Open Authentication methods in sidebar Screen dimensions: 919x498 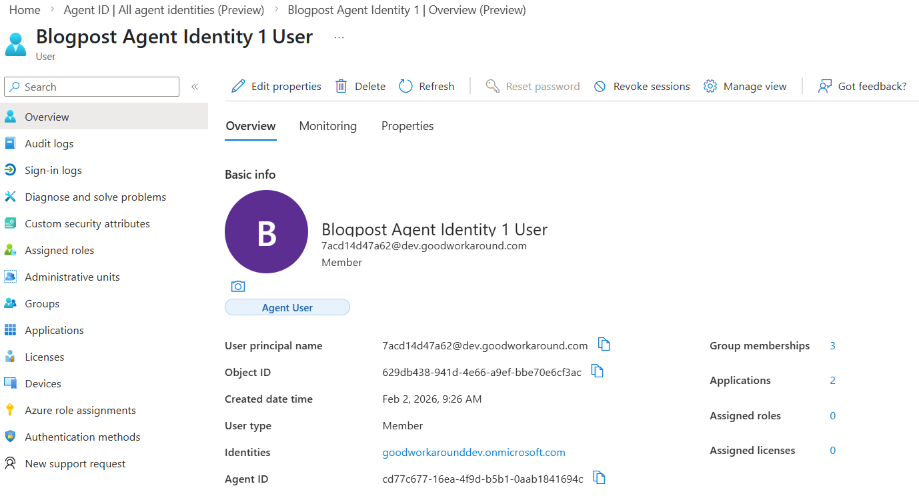[x=83, y=437]
